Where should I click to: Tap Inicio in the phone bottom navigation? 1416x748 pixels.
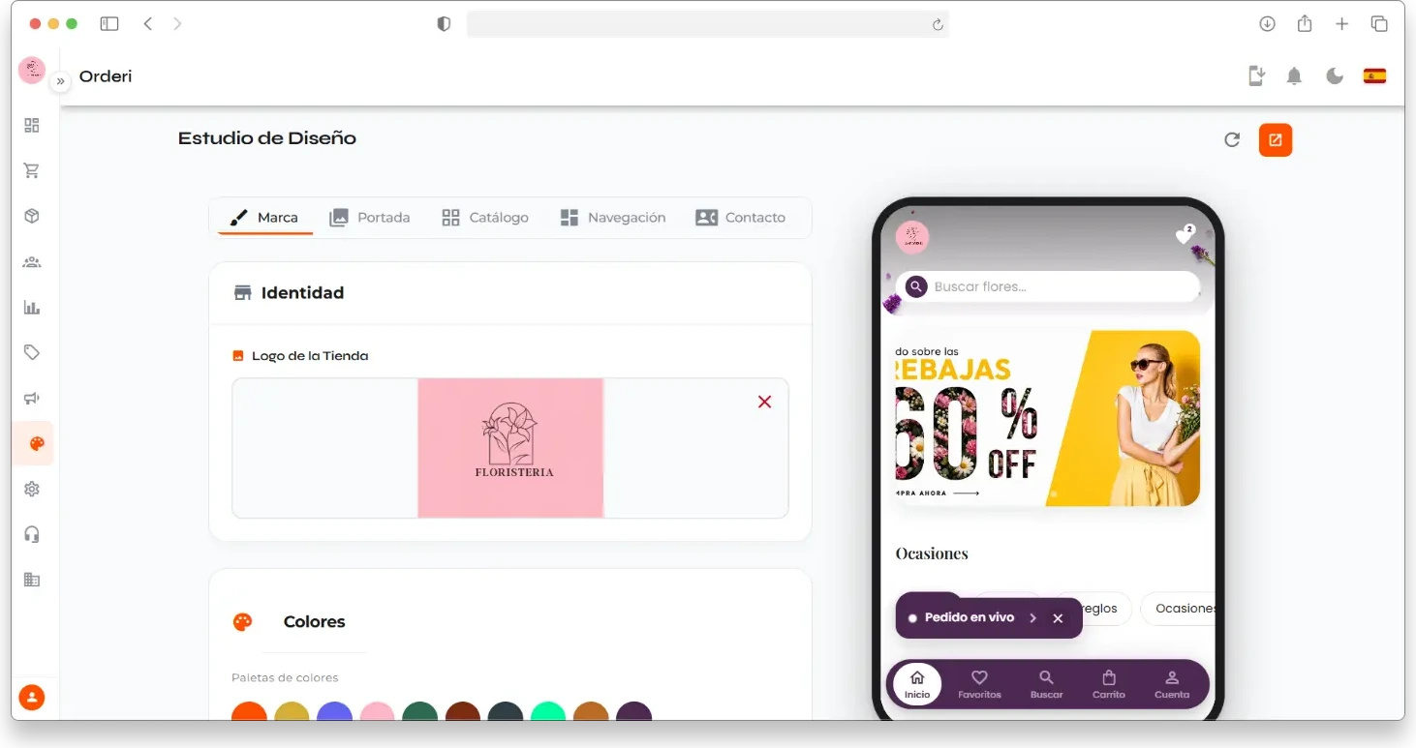[917, 684]
